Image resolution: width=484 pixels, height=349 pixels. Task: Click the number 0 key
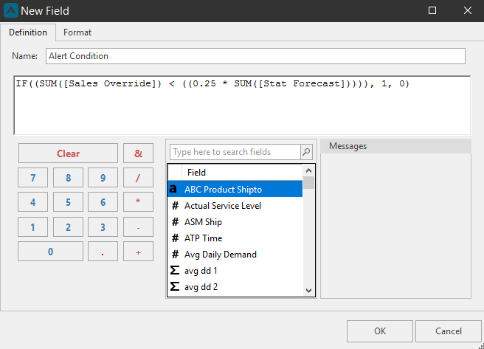tap(51, 252)
